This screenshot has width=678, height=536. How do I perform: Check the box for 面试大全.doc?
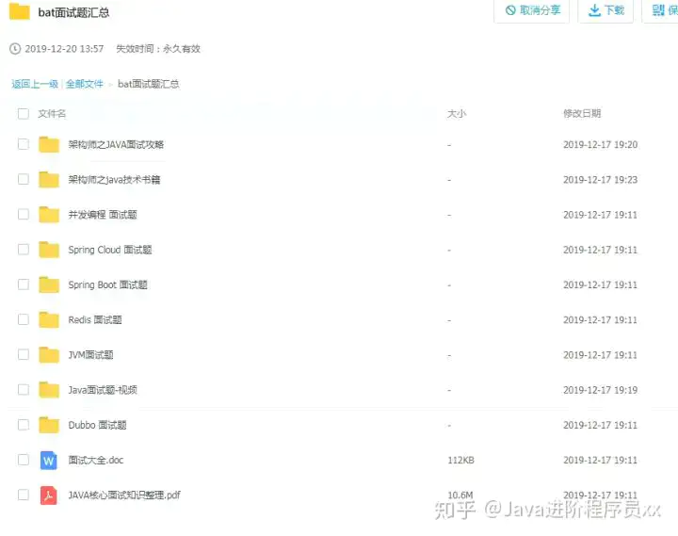click(x=24, y=460)
